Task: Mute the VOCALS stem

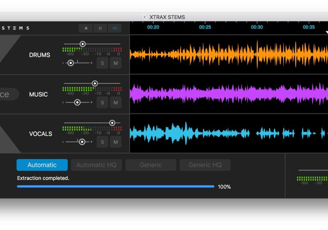Action: pyautogui.click(x=116, y=142)
